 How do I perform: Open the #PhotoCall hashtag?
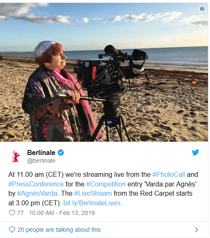click(x=169, y=175)
